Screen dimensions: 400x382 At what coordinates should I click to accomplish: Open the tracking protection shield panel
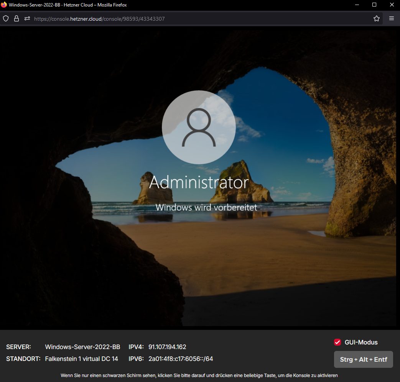(x=5, y=18)
